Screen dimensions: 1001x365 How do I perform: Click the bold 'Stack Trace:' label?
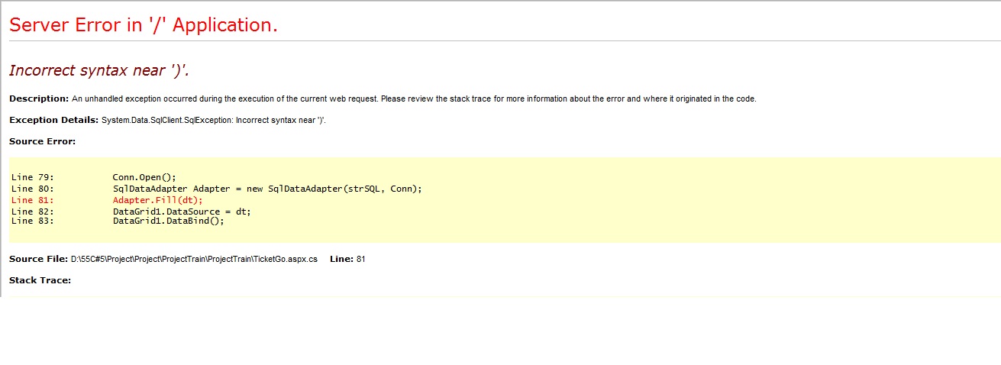(40, 280)
